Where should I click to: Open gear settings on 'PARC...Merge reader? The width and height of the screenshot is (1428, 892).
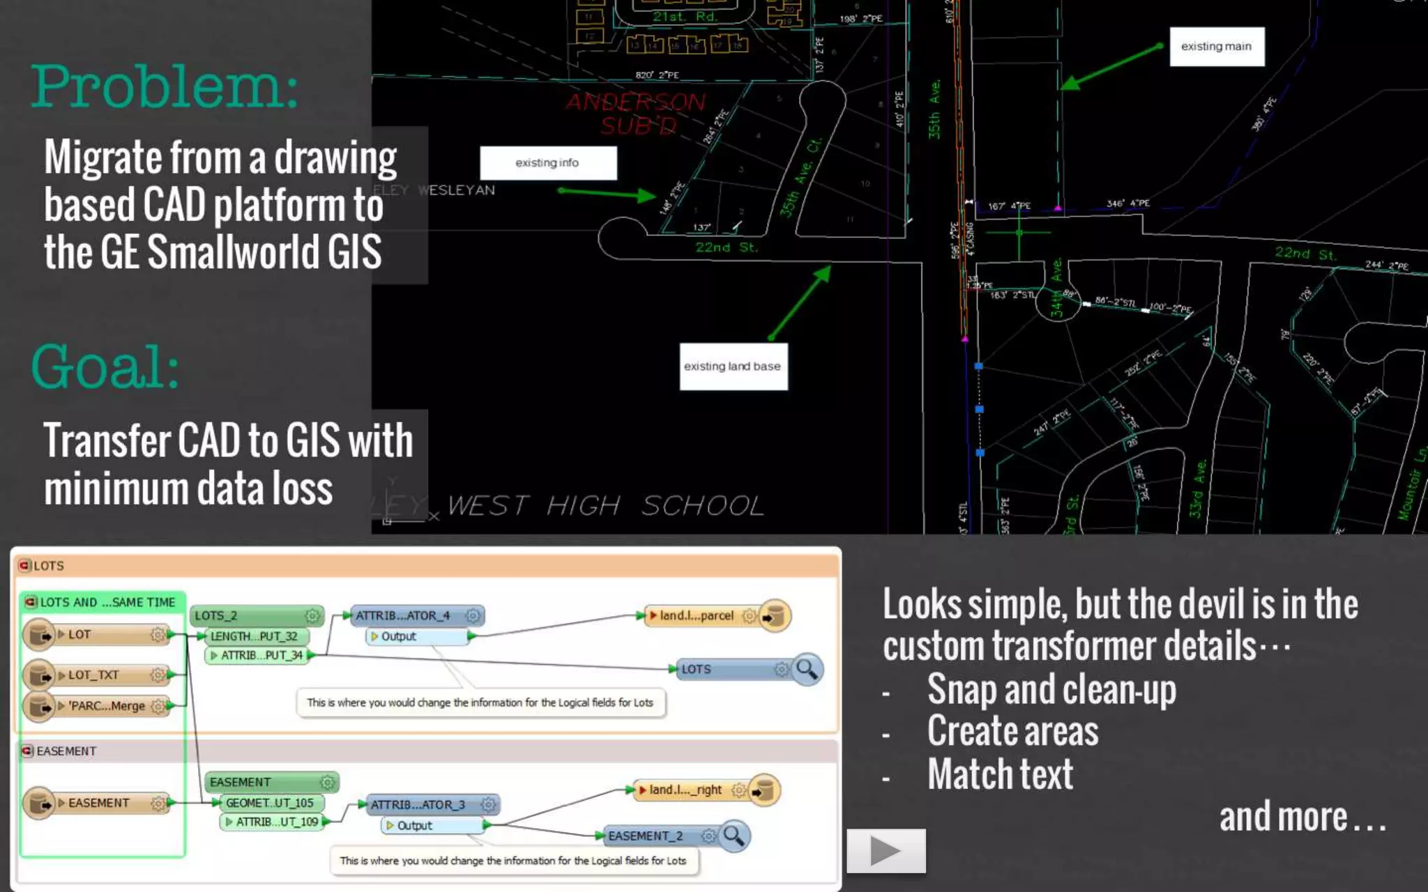pyautogui.click(x=158, y=706)
